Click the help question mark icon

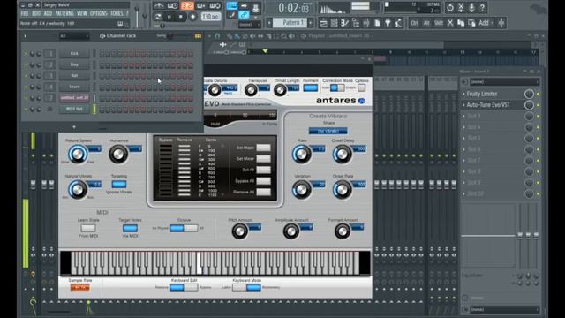482,7
